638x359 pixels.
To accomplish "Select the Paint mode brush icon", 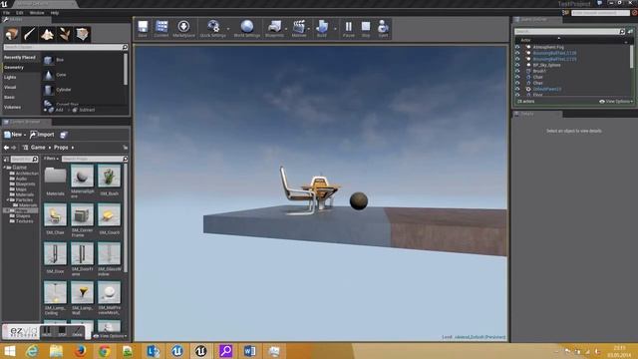I will coord(29,34).
